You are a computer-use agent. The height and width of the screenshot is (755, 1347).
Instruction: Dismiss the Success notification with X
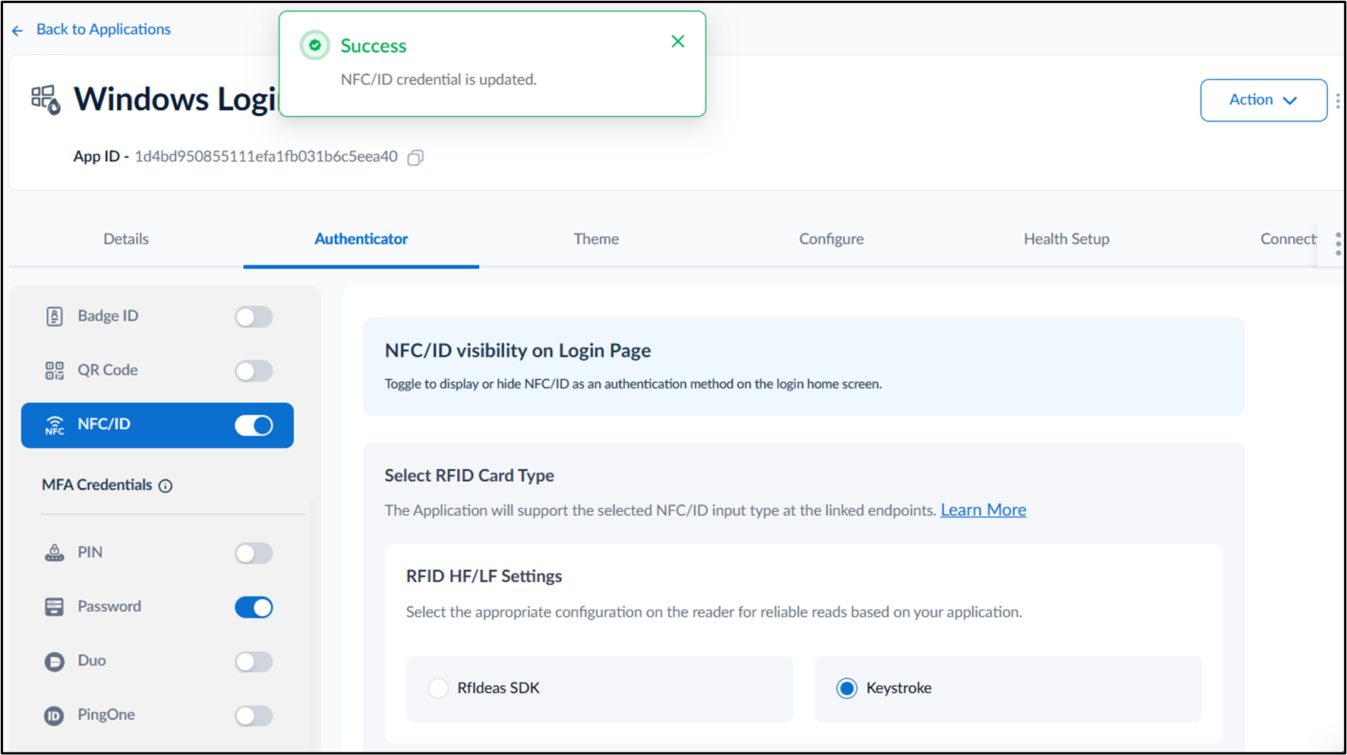(678, 42)
